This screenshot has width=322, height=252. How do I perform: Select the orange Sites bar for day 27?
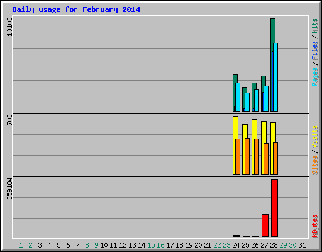tap(266, 159)
